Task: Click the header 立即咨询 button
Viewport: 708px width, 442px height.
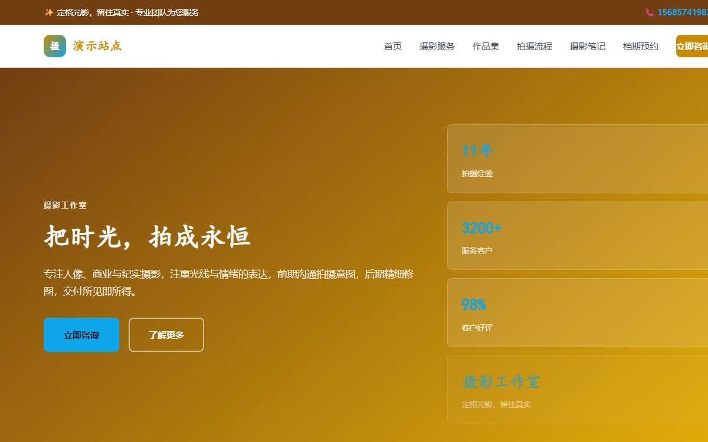Action: [x=692, y=46]
